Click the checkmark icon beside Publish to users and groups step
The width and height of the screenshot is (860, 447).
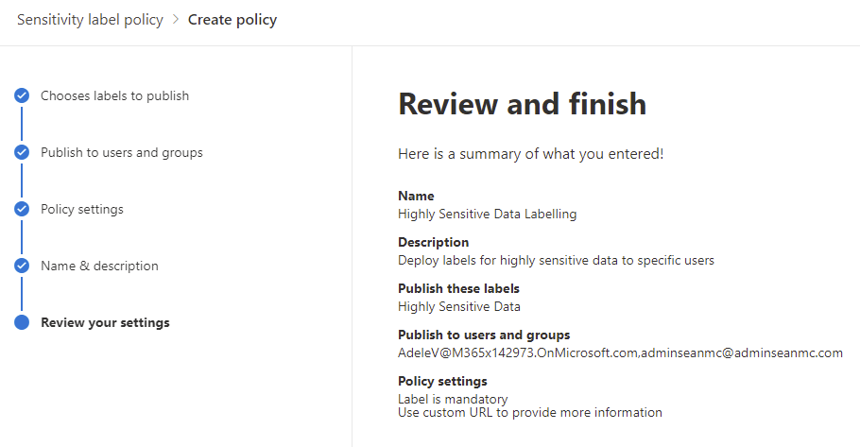coord(22,152)
